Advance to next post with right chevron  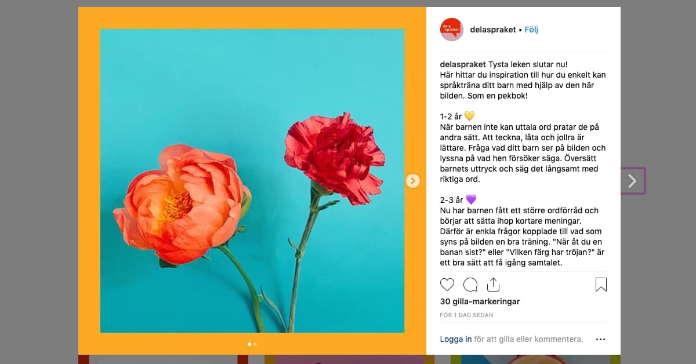[632, 181]
